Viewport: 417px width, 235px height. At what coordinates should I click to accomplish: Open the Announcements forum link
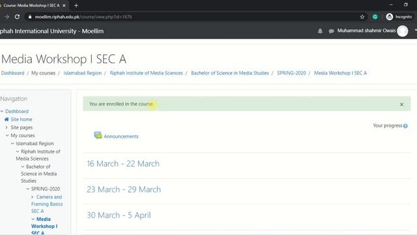coord(121,136)
